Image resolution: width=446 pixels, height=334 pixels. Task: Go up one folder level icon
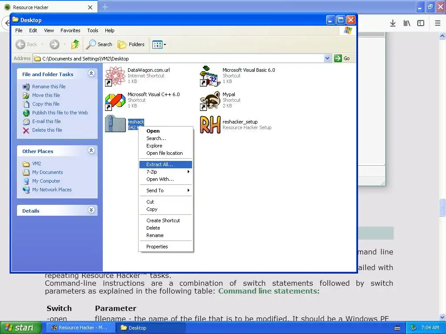click(75, 44)
